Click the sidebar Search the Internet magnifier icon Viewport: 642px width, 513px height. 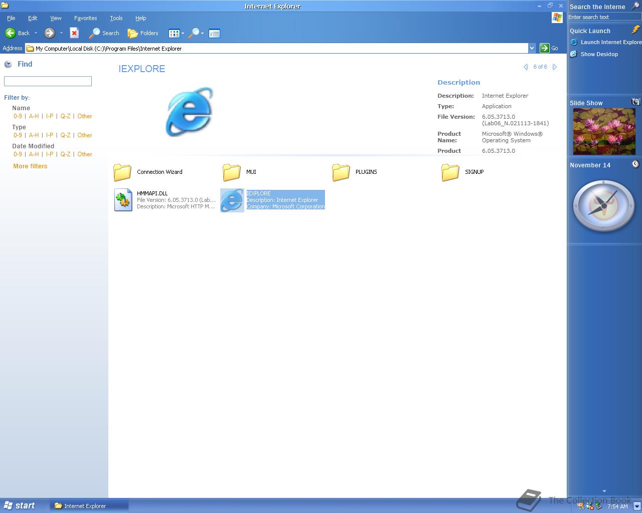(x=635, y=7)
